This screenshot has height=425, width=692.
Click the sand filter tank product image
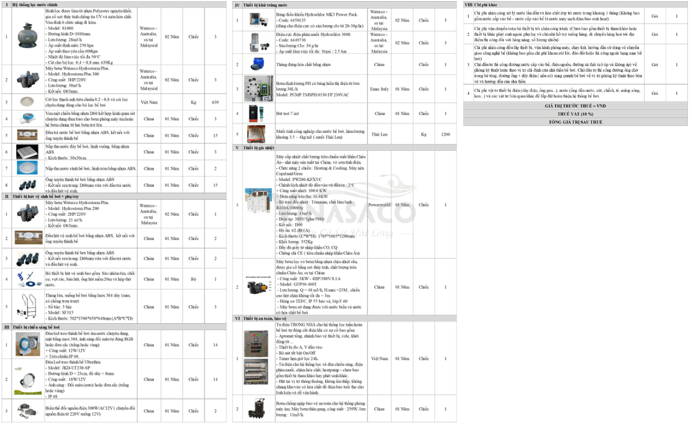click(x=27, y=36)
